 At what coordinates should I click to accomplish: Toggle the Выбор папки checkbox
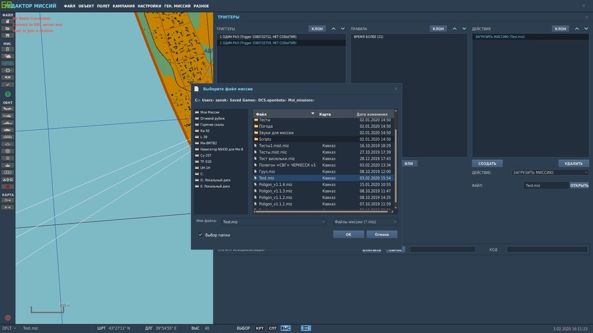tap(200, 235)
